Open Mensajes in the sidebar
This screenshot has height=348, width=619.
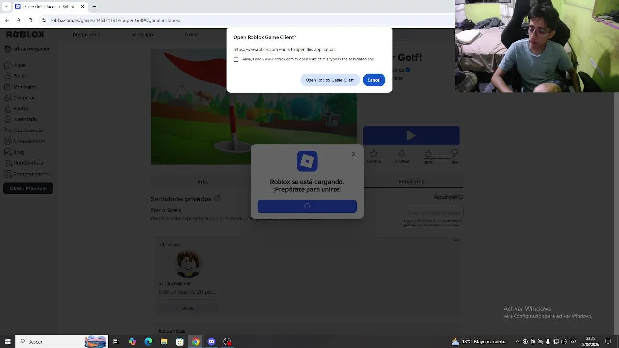[x=20, y=87]
